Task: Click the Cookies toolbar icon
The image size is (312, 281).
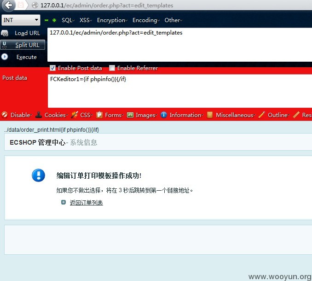Action: 39,115
